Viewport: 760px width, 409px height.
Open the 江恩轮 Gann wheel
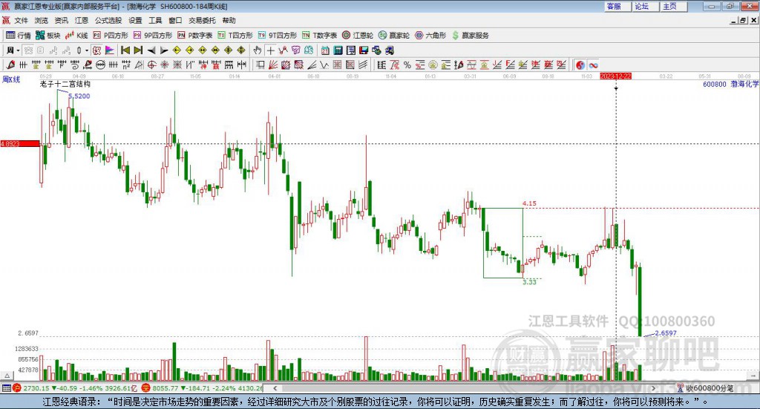[358, 36]
